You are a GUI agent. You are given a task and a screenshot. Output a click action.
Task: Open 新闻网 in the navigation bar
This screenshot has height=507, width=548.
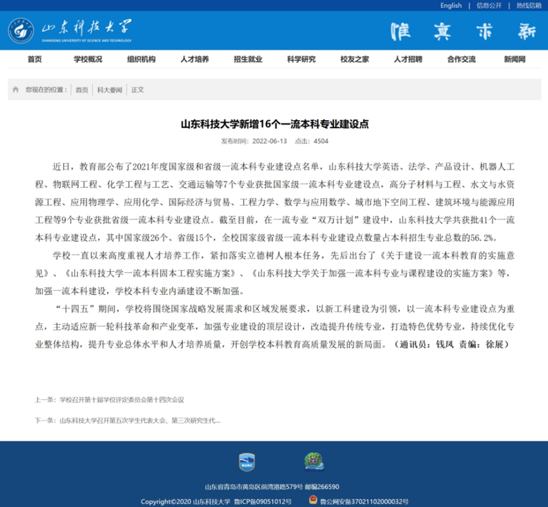[x=514, y=59]
